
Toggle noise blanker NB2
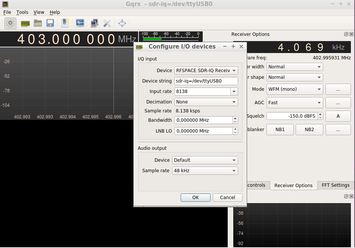click(x=309, y=130)
